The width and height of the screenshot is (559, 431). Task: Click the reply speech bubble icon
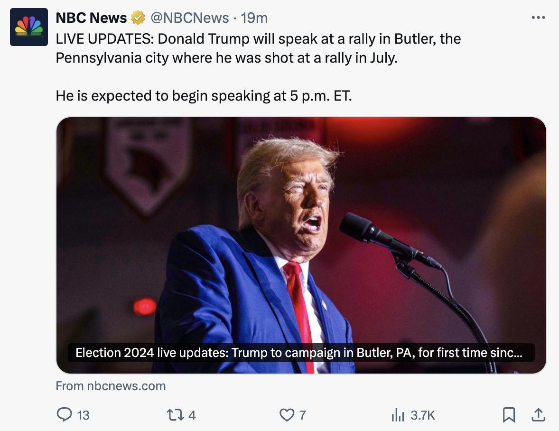coord(64,415)
